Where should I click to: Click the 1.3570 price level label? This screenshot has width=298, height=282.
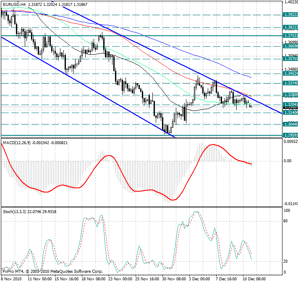coord(290,59)
